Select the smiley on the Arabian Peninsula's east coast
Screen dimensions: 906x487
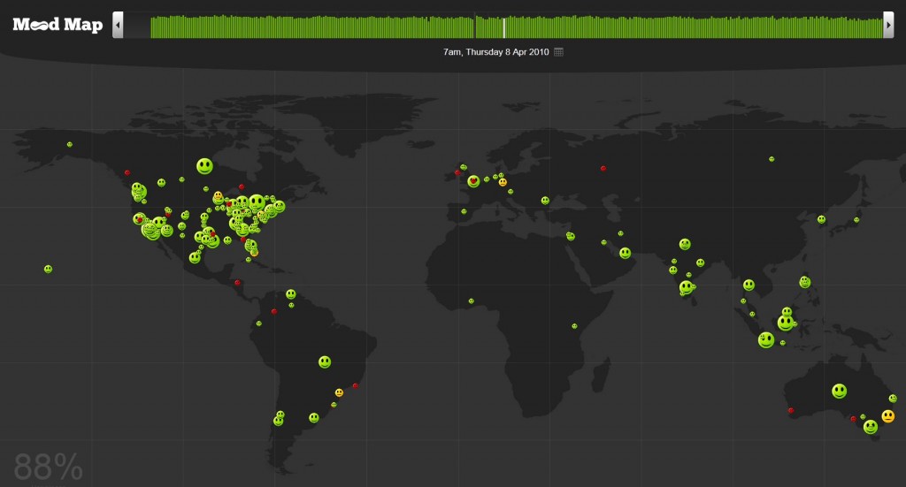click(x=626, y=253)
